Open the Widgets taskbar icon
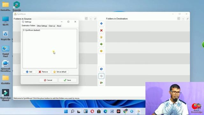This screenshot has width=204, height=115. point(86,111)
